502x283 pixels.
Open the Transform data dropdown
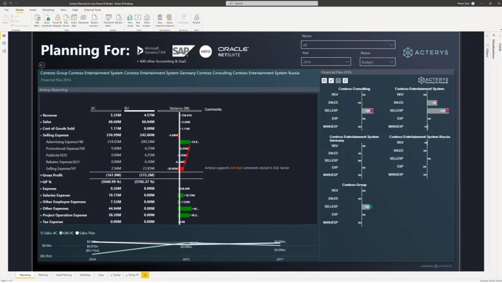(108, 20)
